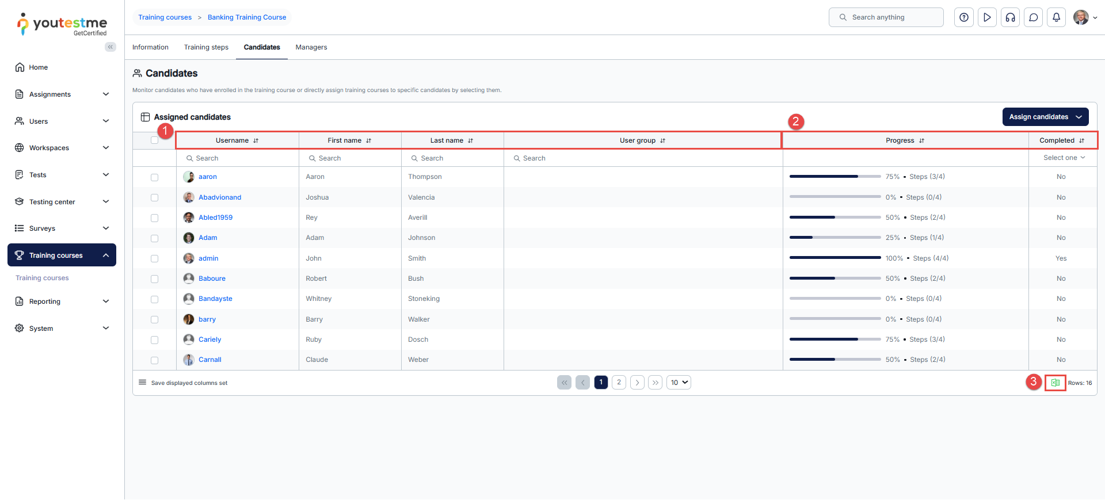Open the Completed filter 'Select one' dropdown
The width and height of the screenshot is (1105, 500).
point(1064,158)
